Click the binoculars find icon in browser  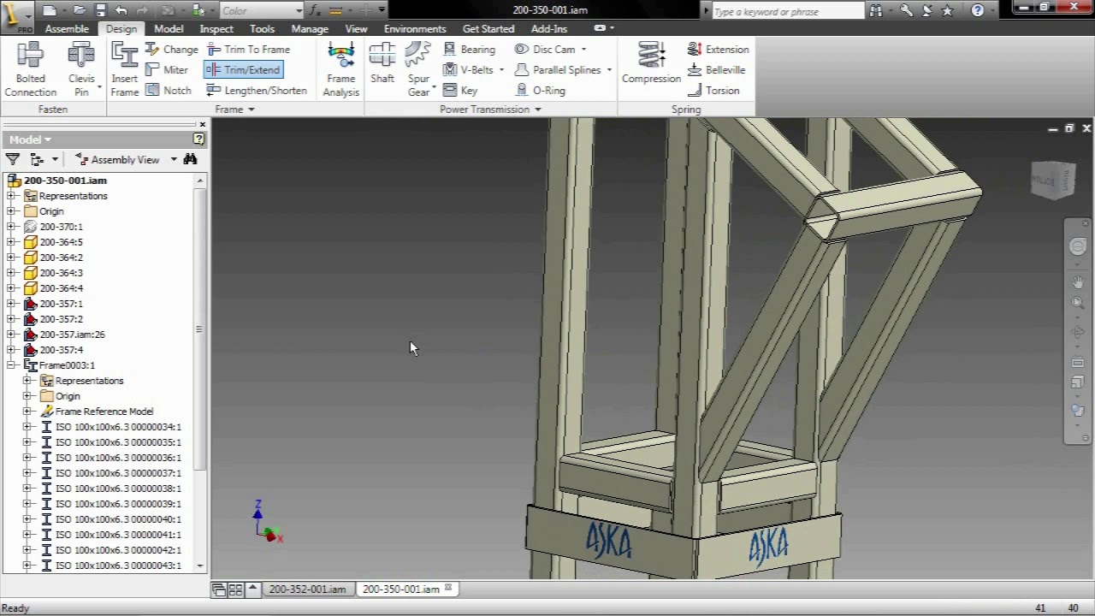pyautogui.click(x=190, y=159)
